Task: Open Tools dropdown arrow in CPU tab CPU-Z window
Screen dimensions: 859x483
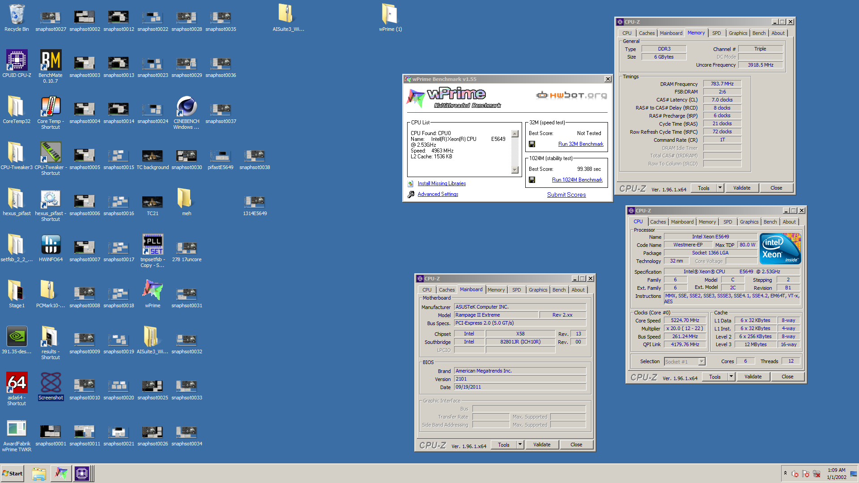Action: click(731, 377)
